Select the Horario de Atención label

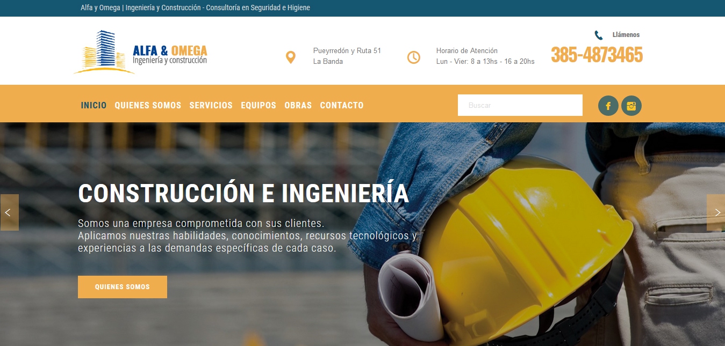tap(467, 51)
